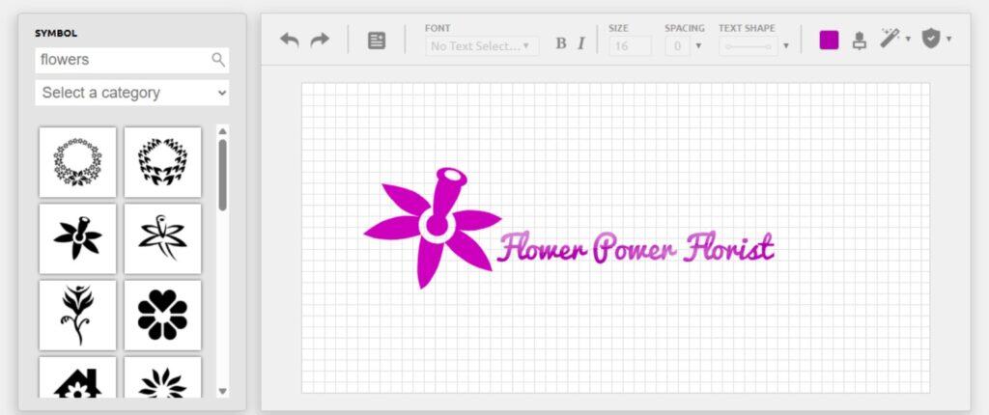Click the magnifier search icon in the symbol panel

click(x=218, y=60)
